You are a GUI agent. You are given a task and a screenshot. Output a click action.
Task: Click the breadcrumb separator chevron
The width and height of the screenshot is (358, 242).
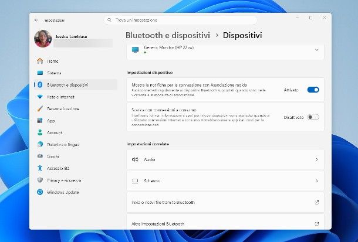point(217,35)
